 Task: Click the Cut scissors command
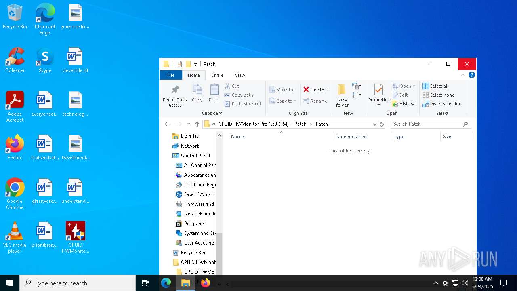(x=232, y=86)
